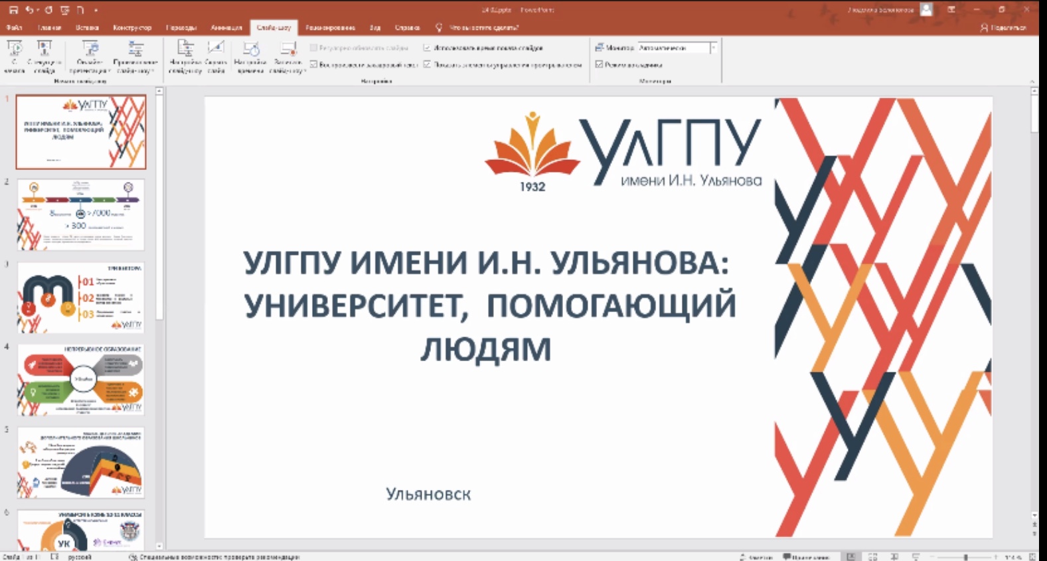Toggle the Play Narrations checkbox
This screenshot has height=561, width=1047.
[314, 64]
